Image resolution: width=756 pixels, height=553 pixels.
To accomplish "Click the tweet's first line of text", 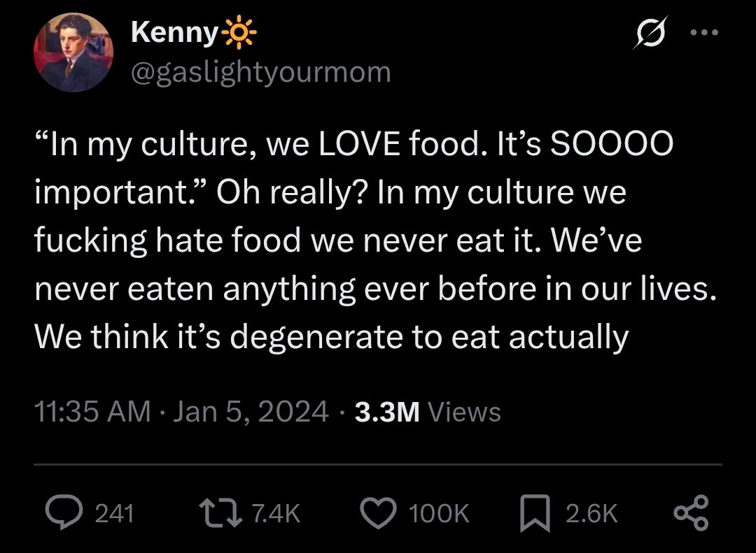I will pyautogui.click(x=353, y=145).
